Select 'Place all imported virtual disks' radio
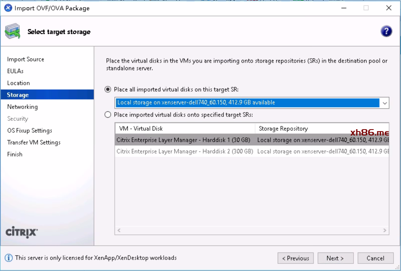The width and height of the screenshot is (401, 271). [x=108, y=90]
